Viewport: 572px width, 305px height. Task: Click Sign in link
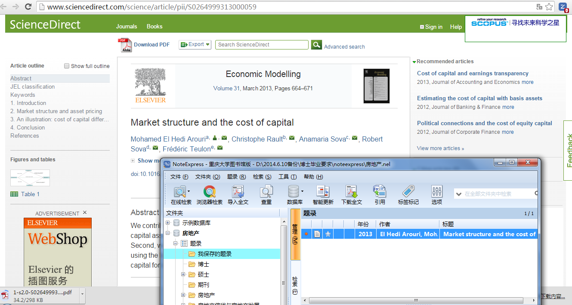tap(431, 27)
